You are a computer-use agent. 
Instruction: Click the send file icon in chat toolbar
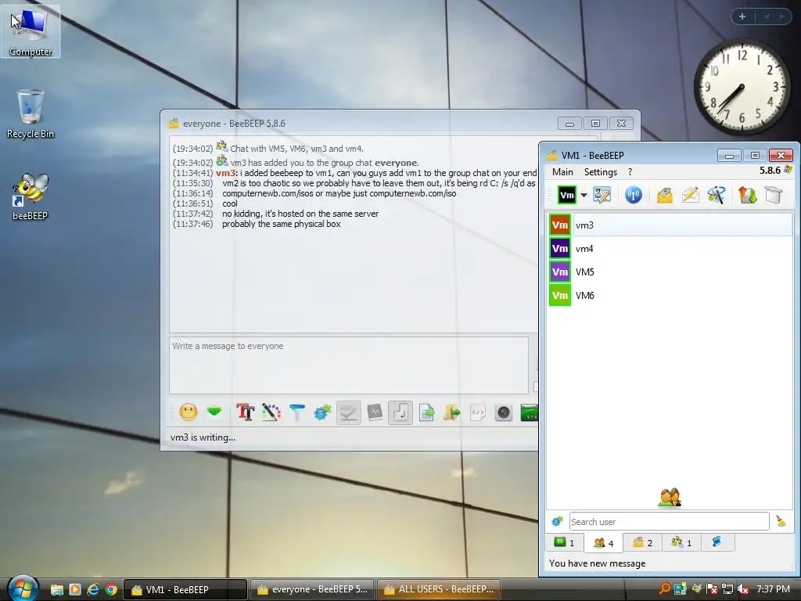pos(426,412)
